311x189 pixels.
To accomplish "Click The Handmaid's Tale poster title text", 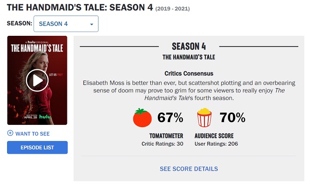I will 37,48.
